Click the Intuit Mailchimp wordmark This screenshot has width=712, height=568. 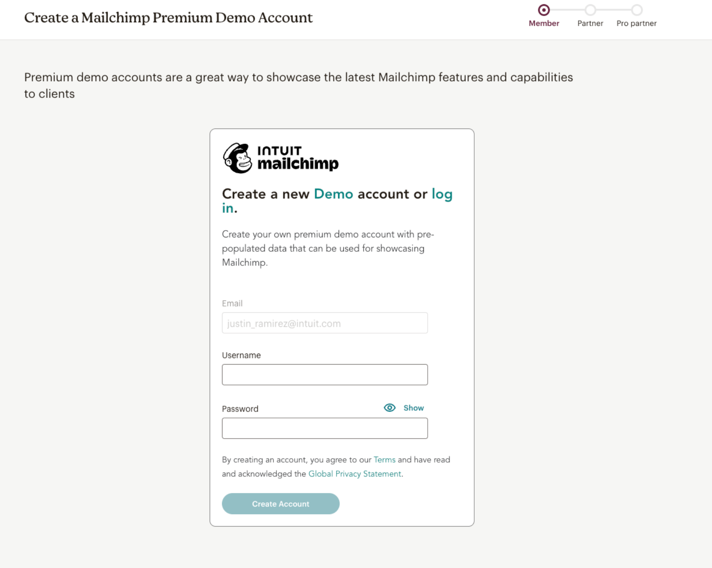coord(298,158)
